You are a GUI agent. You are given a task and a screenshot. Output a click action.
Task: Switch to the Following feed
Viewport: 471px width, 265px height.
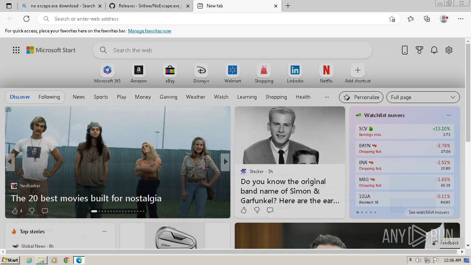pyautogui.click(x=49, y=97)
